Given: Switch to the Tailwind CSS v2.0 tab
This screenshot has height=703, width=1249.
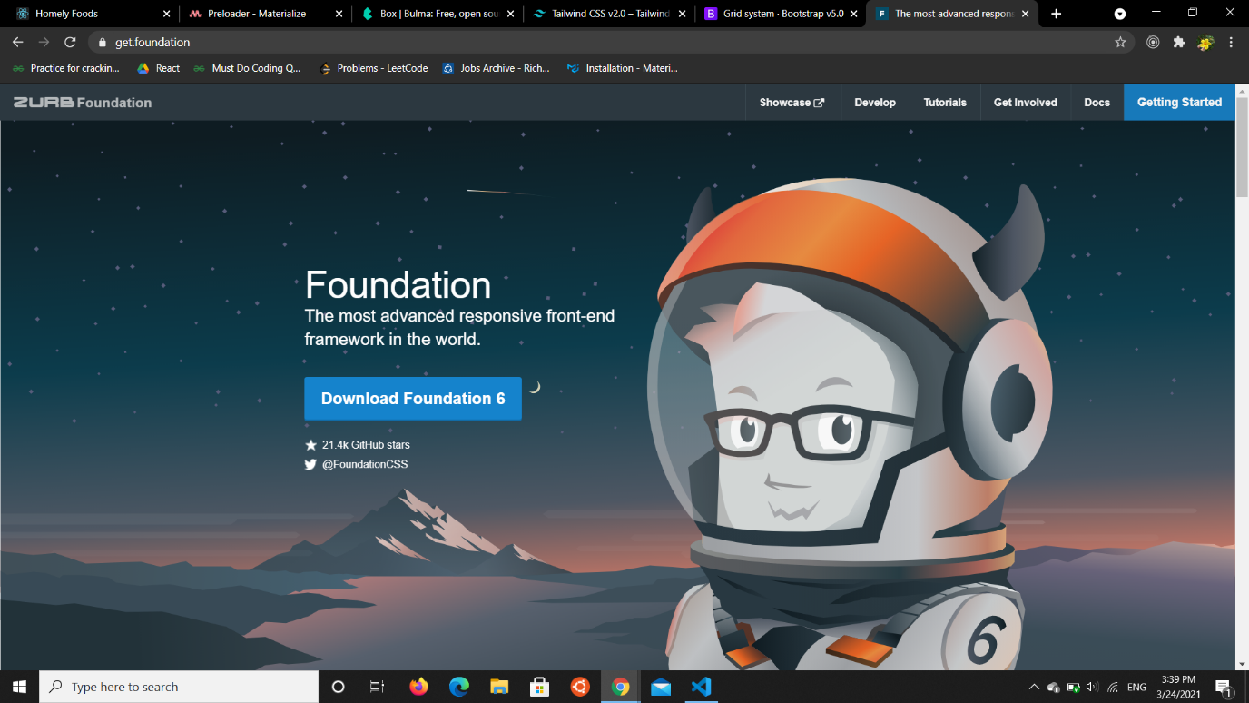Looking at the screenshot, I should pyautogui.click(x=609, y=14).
